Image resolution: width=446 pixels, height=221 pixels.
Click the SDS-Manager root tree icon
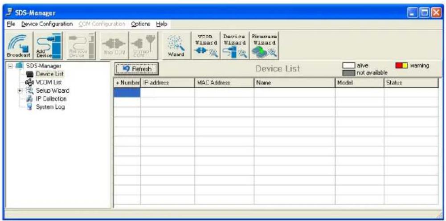(x=19, y=66)
